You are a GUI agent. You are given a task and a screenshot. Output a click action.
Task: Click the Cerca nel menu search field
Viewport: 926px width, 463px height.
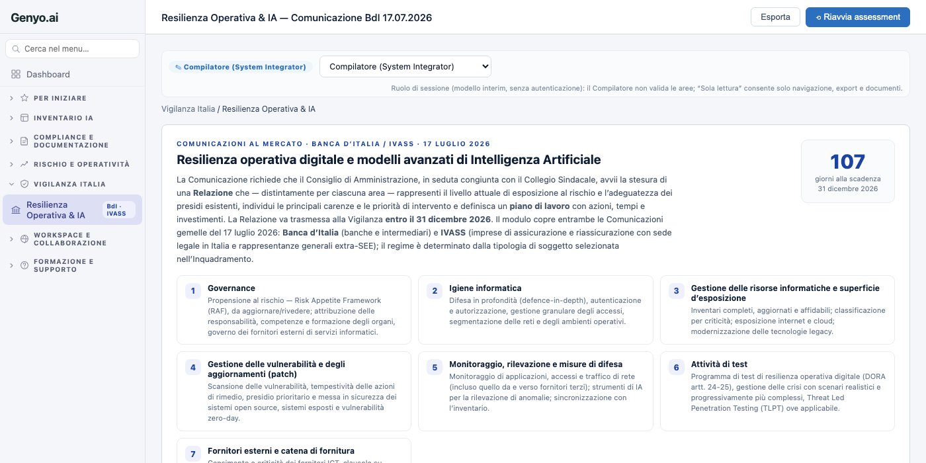pyautogui.click(x=72, y=49)
